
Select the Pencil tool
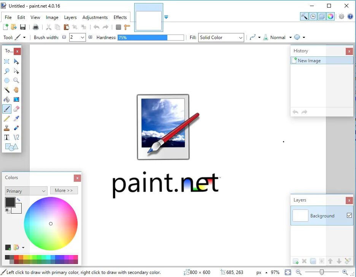(6, 118)
